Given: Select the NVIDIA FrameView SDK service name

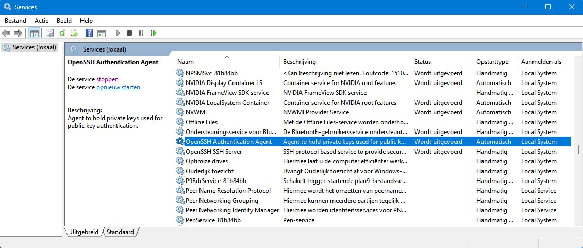Looking at the screenshot, I should point(227,93).
